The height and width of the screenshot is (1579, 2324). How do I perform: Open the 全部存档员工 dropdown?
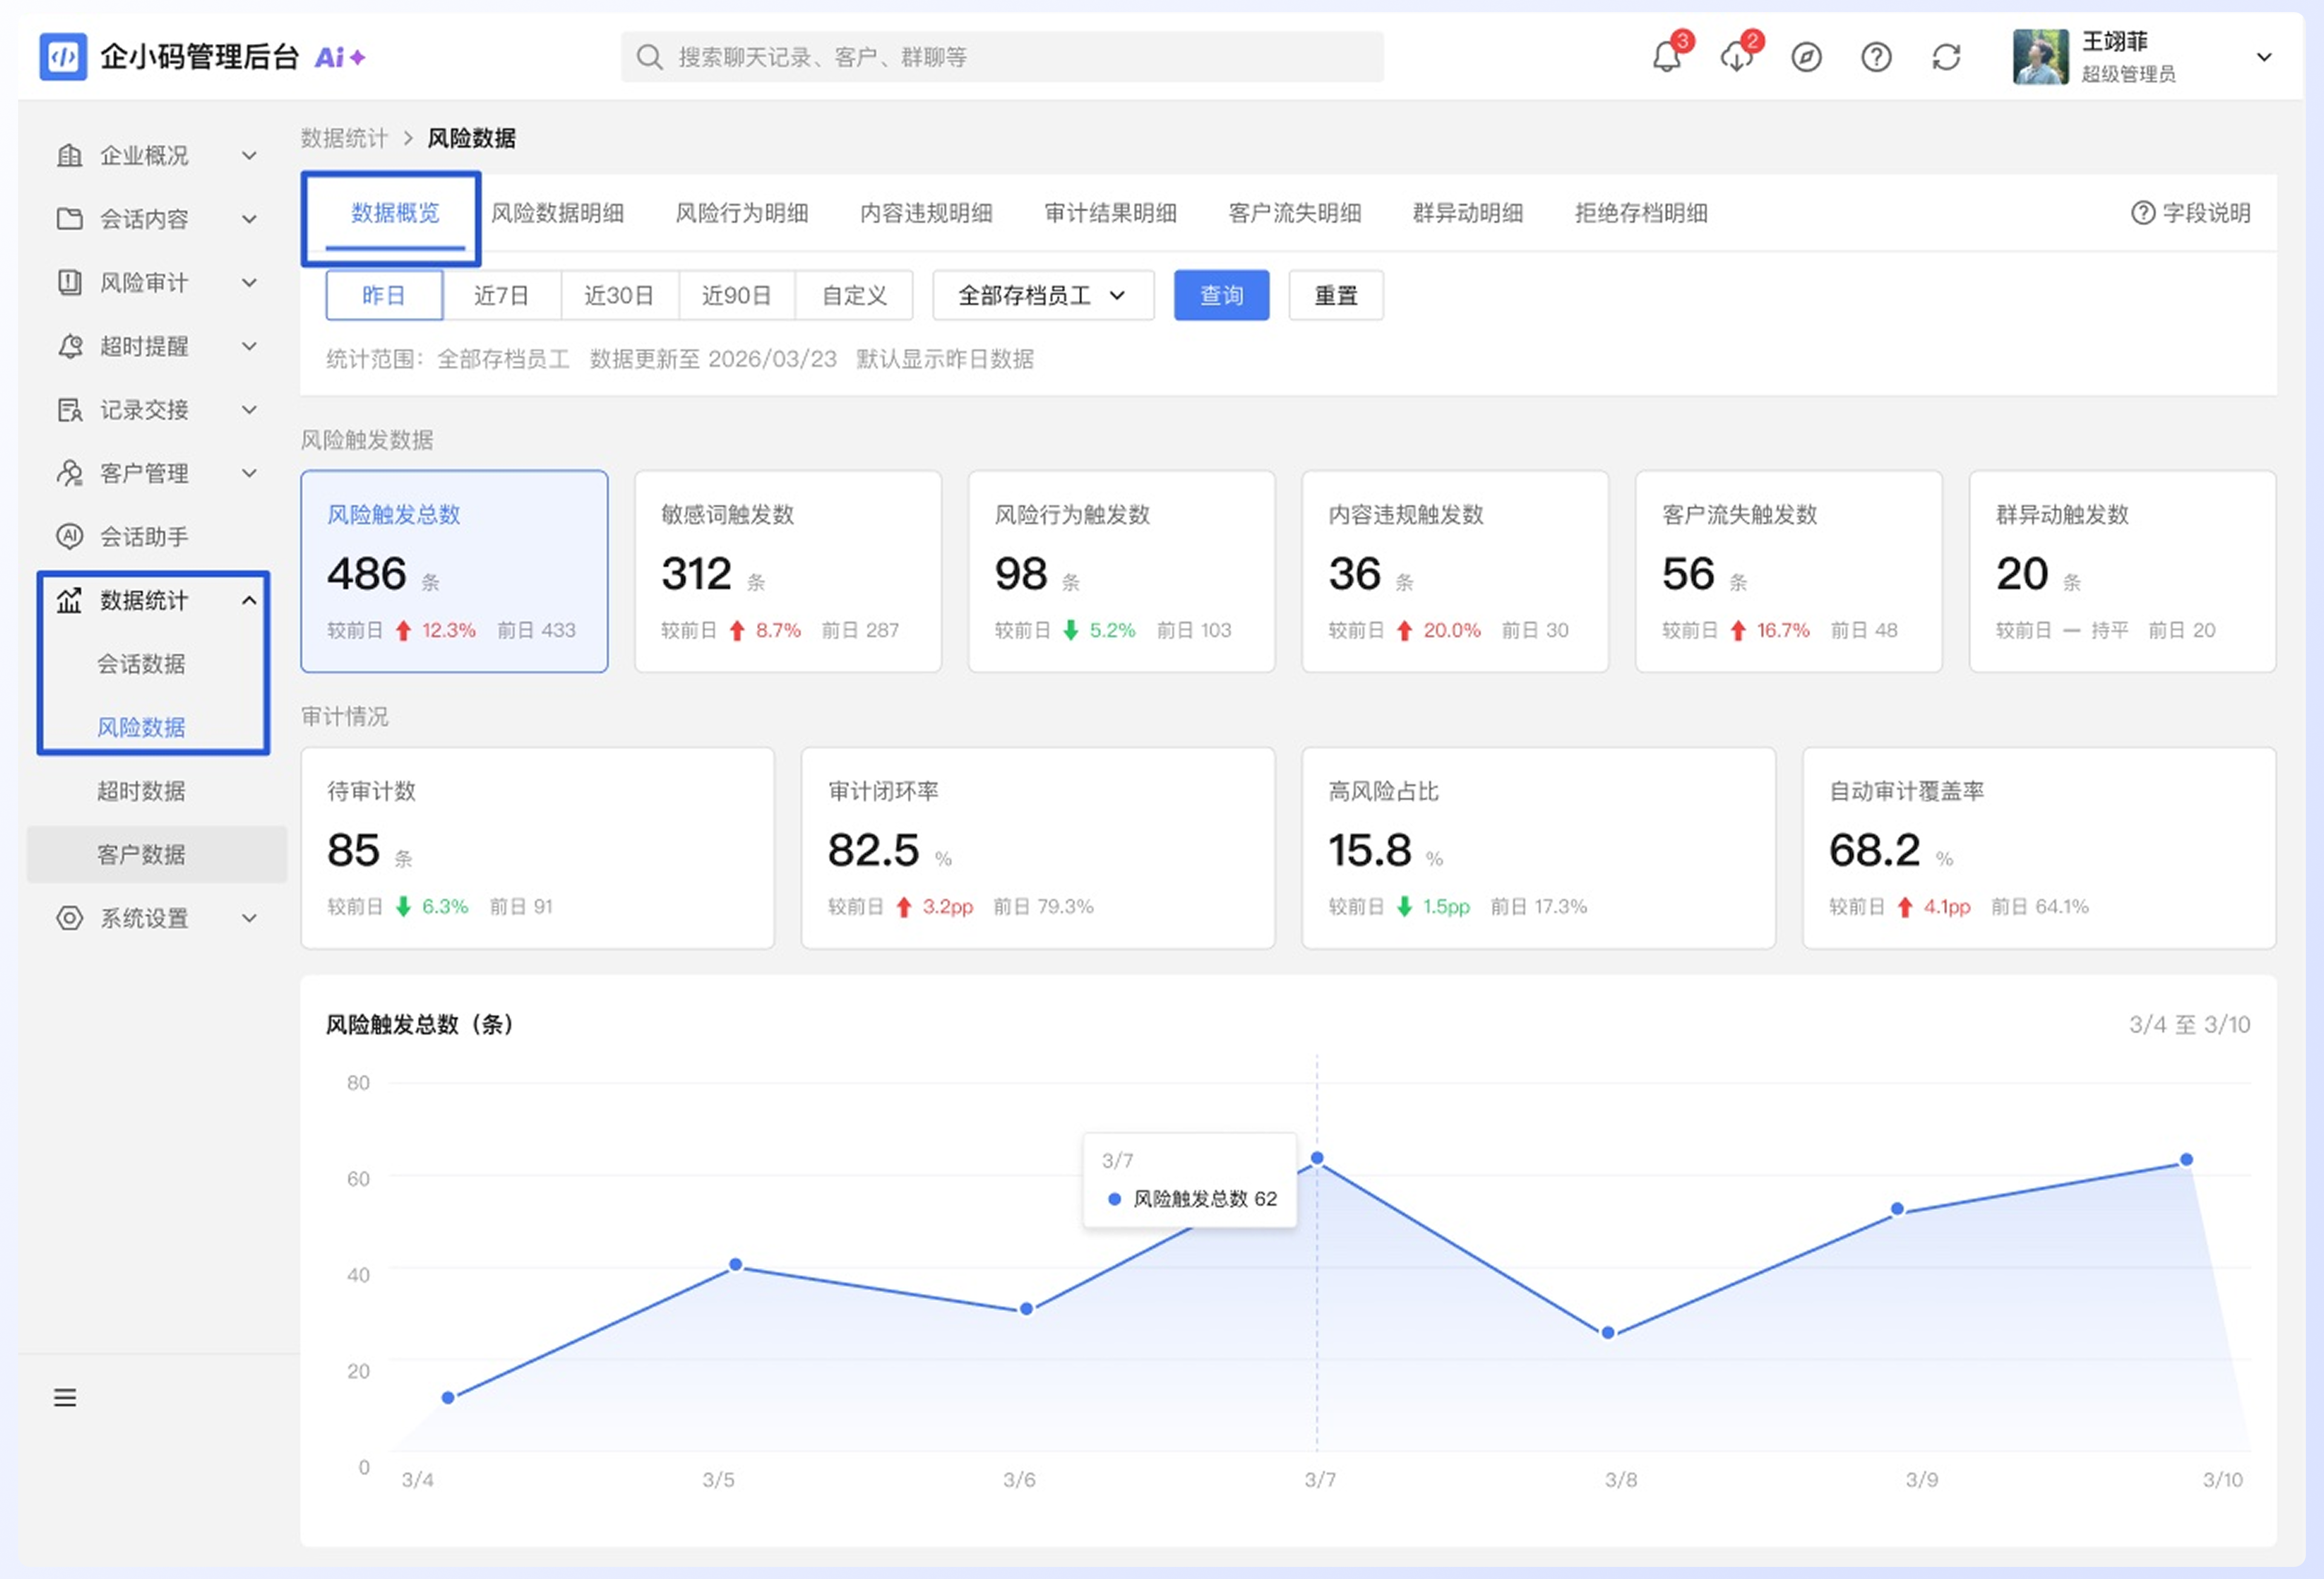point(1043,295)
